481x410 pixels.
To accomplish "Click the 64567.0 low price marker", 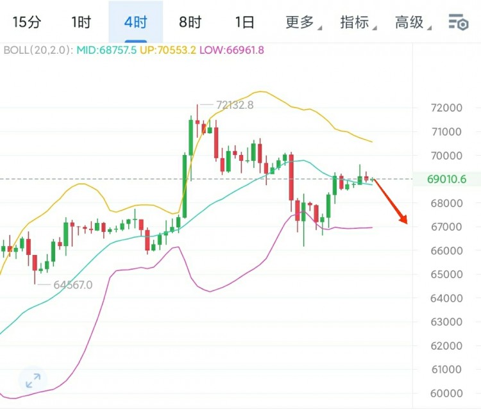I will [73, 284].
